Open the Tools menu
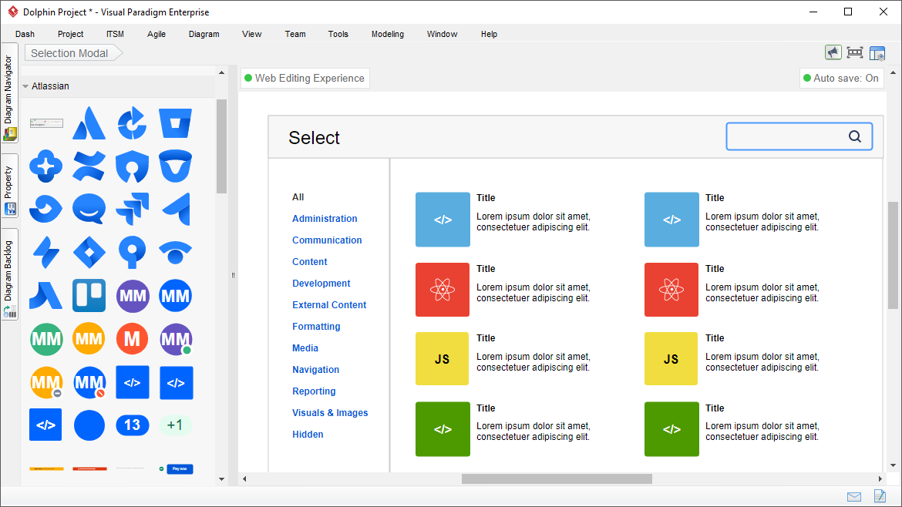Viewport: 902px width, 507px height. [338, 34]
